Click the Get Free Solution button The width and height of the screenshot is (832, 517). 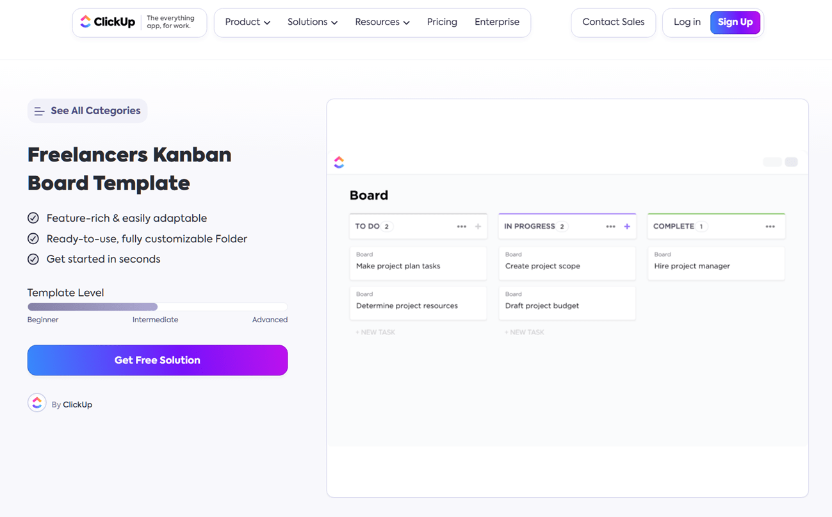pyautogui.click(x=158, y=360)
